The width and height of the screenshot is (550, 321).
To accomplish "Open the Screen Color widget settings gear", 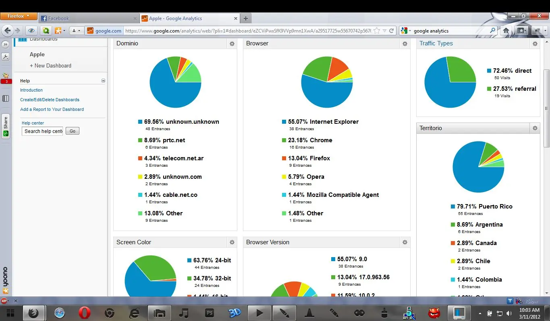I will click(x=232, y=242).
